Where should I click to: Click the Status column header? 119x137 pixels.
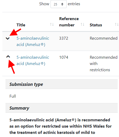click(96, 25)
